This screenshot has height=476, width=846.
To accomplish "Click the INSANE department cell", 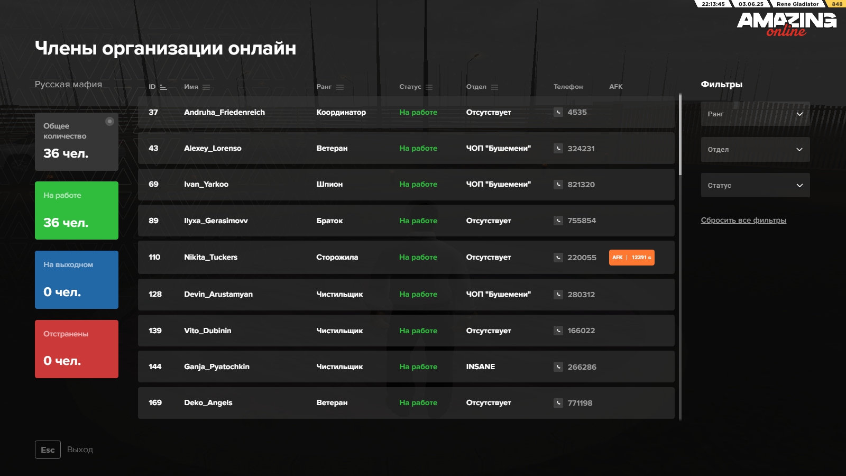I will tap(481, 367).
